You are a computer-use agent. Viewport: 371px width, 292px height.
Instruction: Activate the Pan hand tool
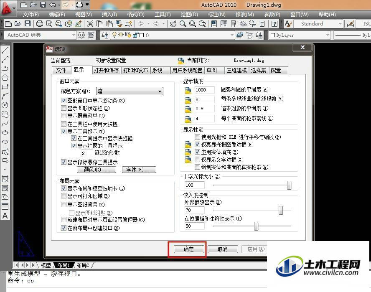click(x=173, y=24)
